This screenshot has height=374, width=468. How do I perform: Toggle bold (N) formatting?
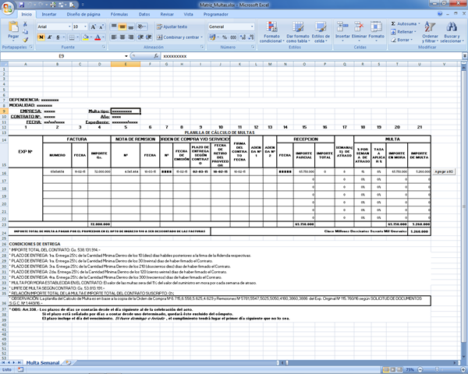click(x=41, y=37)
